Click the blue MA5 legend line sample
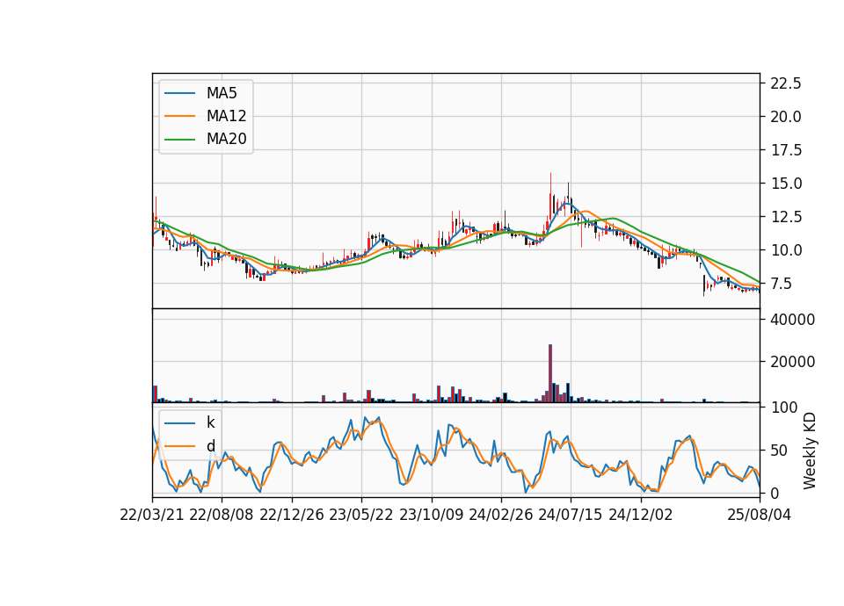The image size is (844, 606). coord(179,94)
